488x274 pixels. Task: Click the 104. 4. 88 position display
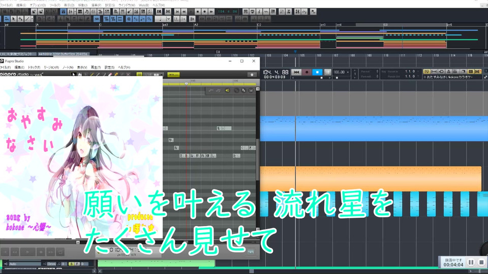pos(276,72)
